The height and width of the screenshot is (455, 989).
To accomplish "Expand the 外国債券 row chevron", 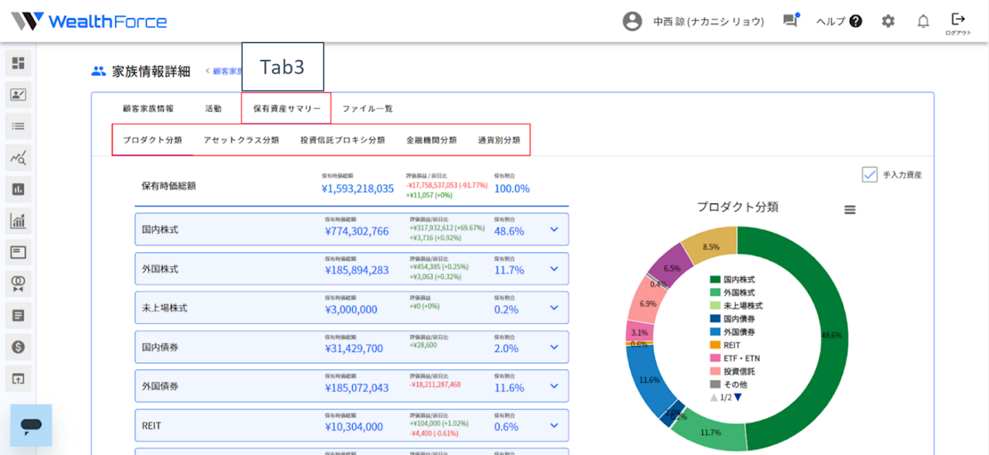I will (x=554, y=386).
